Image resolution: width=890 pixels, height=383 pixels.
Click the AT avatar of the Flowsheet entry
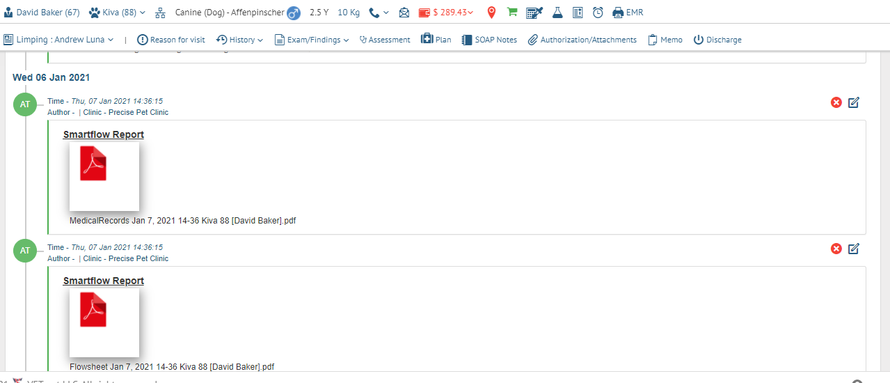coord(25,251)
